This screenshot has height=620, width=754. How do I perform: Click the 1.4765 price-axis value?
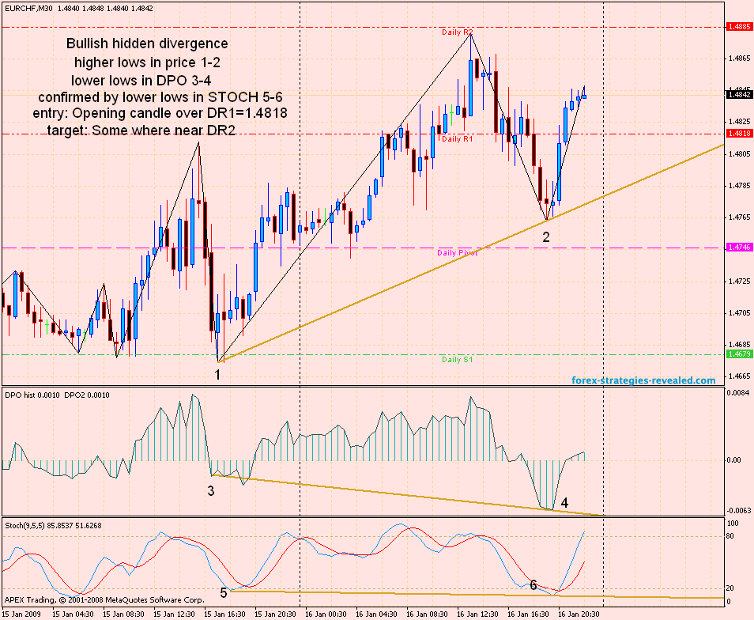[x=740, y=217]
